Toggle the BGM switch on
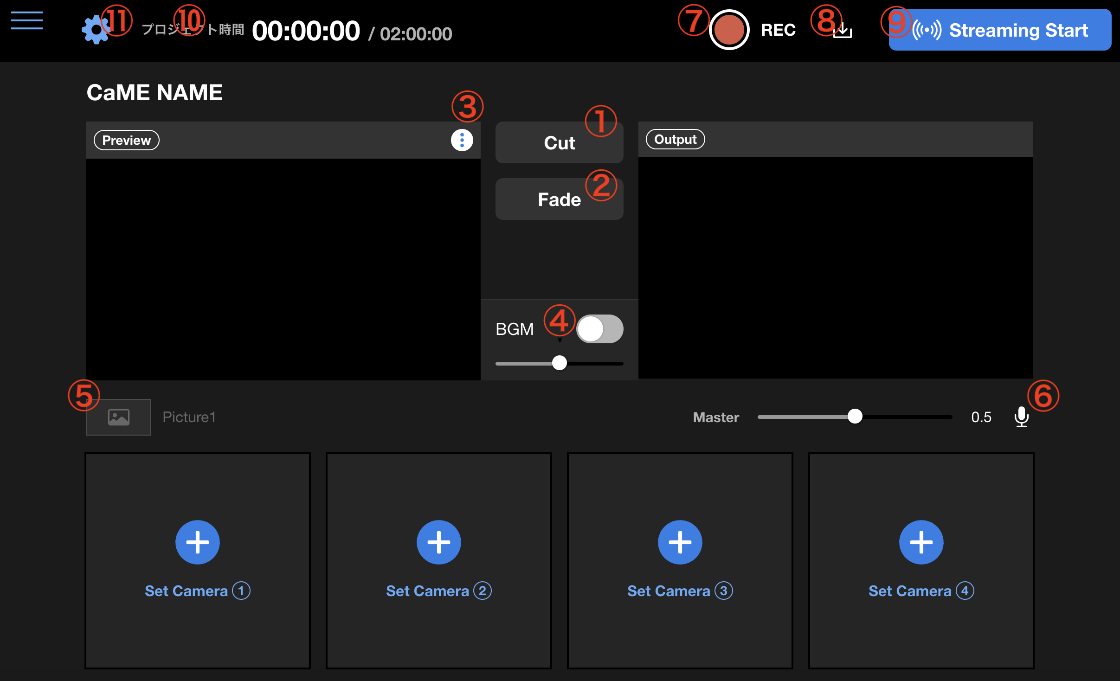1120x681 pixels. (x=599, y=329)
